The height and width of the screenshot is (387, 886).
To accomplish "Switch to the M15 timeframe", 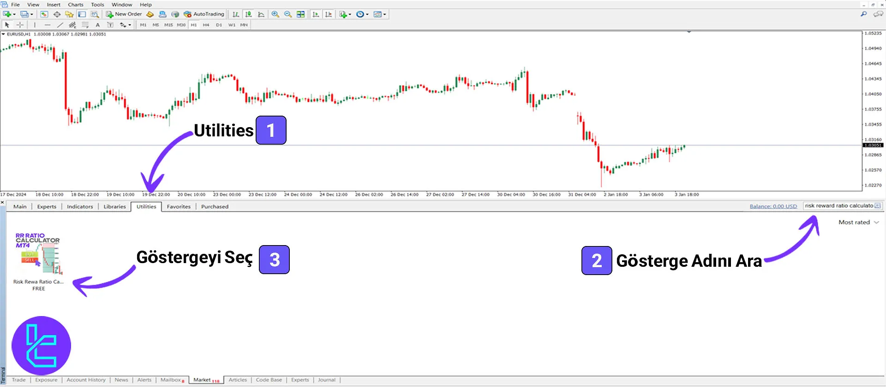I will (x=168, y=25).
